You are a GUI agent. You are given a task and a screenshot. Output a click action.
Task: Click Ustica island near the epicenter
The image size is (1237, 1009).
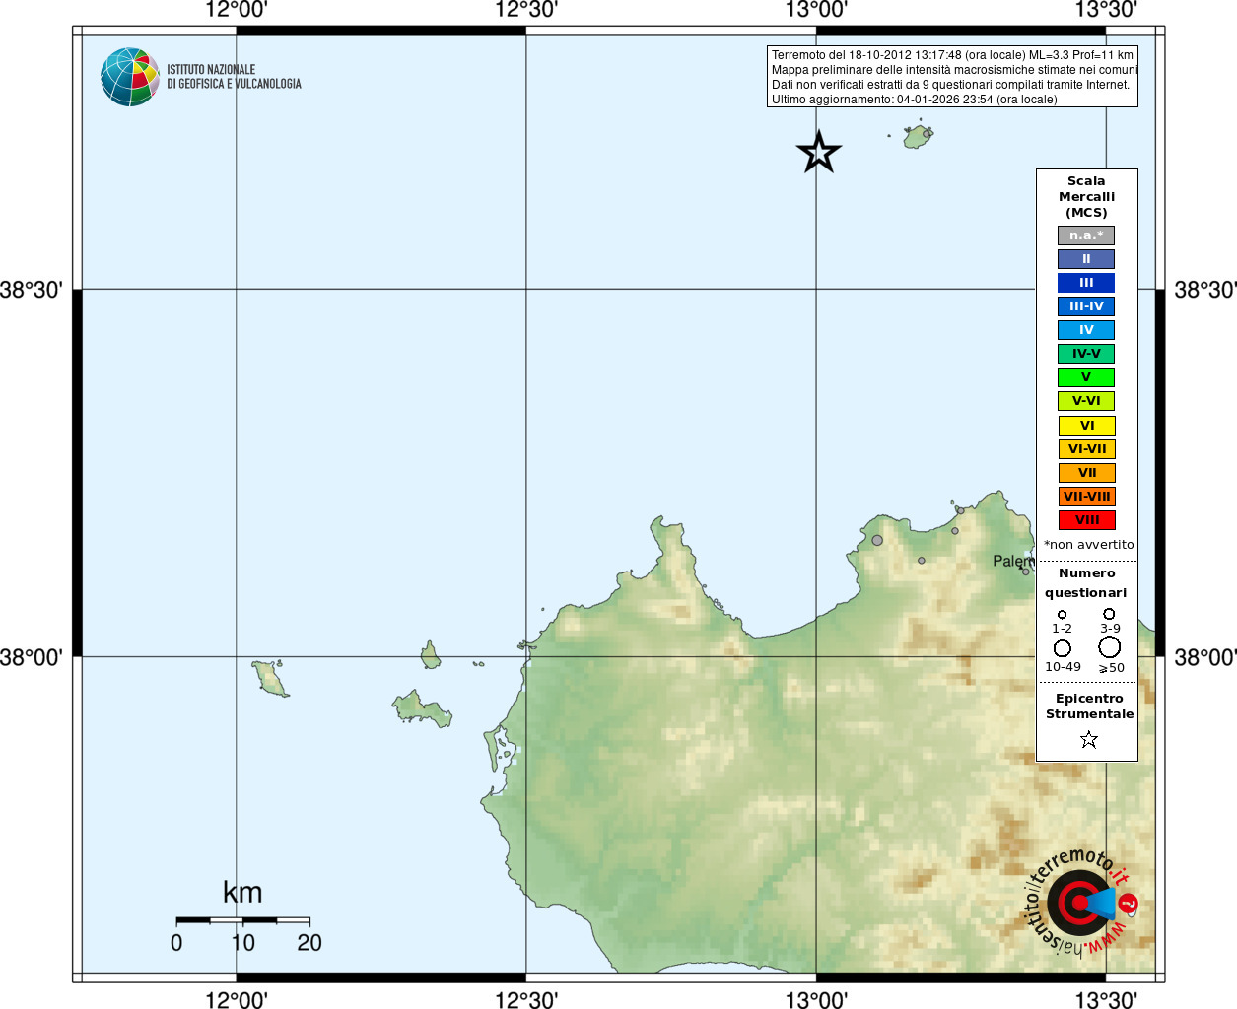click(x=919, y=136)
